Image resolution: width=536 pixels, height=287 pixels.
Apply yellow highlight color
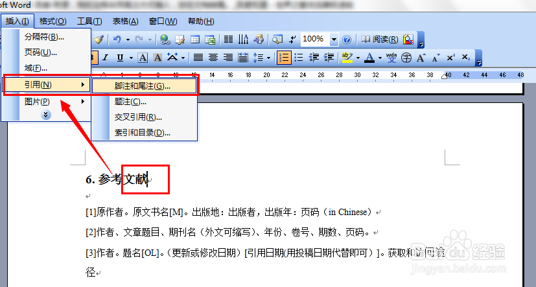click(347, 58)
